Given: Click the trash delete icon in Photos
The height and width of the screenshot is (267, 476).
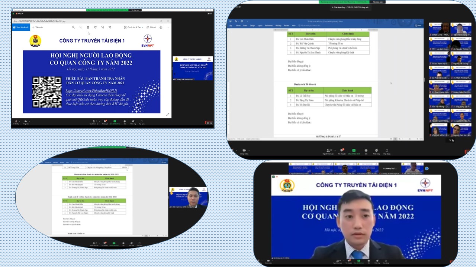Looking at the screenshot, I should [x=88, y=27].
